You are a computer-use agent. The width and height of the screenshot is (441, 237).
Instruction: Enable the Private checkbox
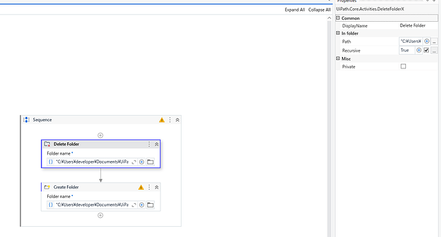click(x=403, y=66)
